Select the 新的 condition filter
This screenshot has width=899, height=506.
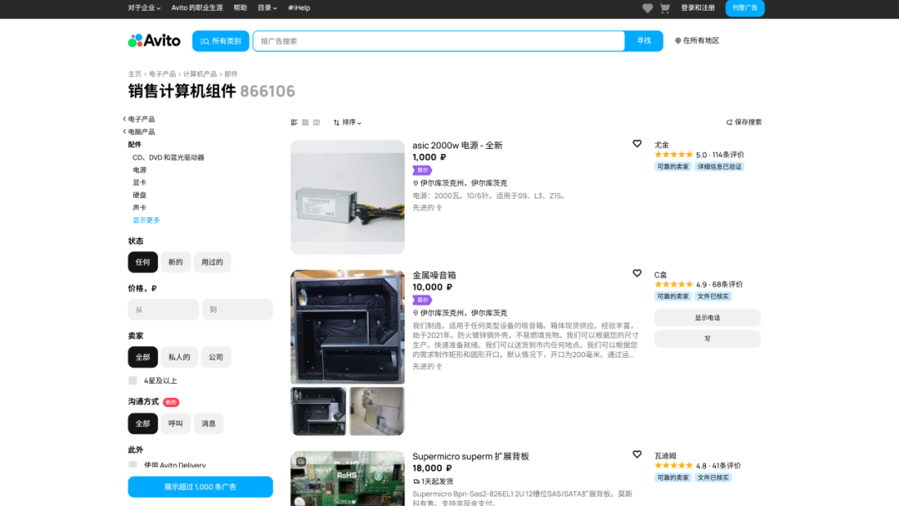pos(175,261)
